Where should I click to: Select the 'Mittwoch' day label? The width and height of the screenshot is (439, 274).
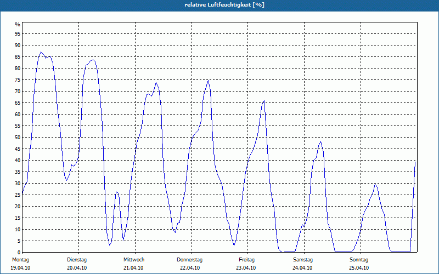(134, 260)
